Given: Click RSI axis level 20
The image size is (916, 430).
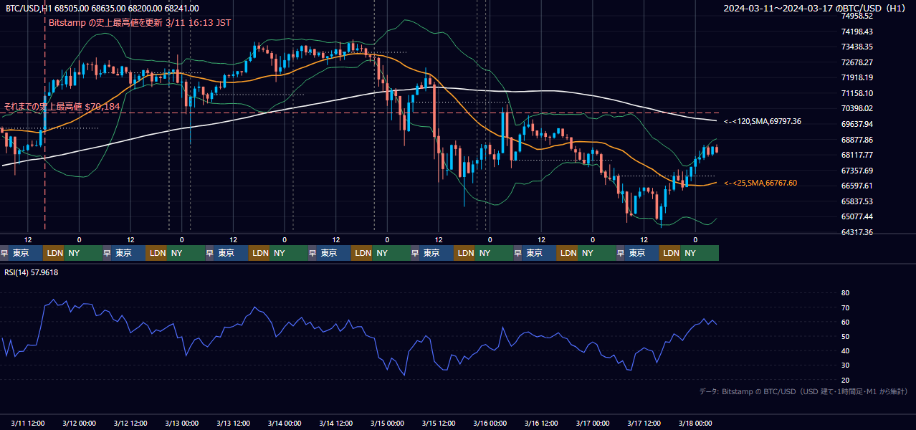Looking at the screenshot, I should click(845, 380).
